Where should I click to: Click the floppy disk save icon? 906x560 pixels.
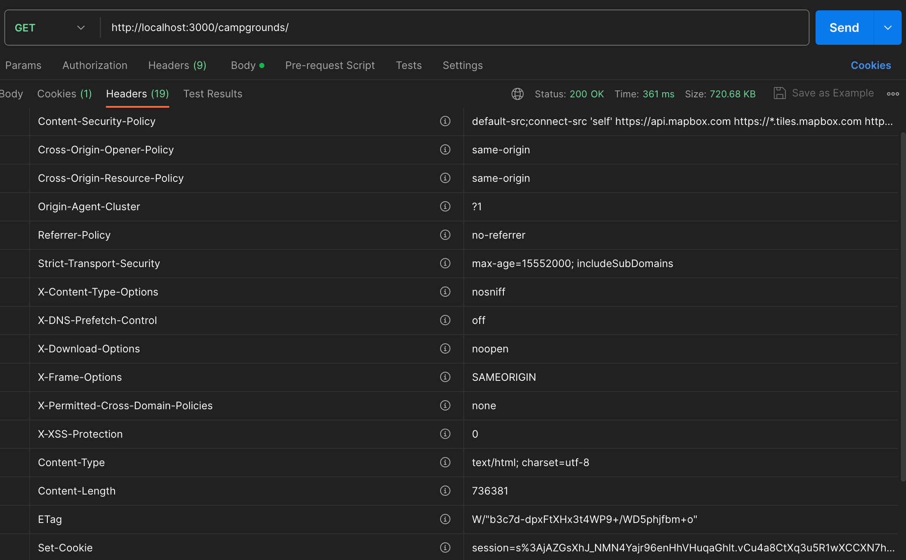779,93
